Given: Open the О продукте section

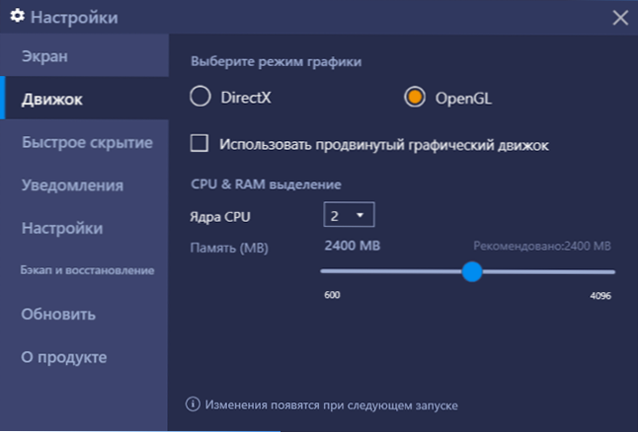Looking at the screenshot, I should point(85,357).
